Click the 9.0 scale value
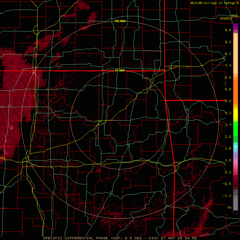The width and height of the screenshot is (240, 240). pos(228,42)
